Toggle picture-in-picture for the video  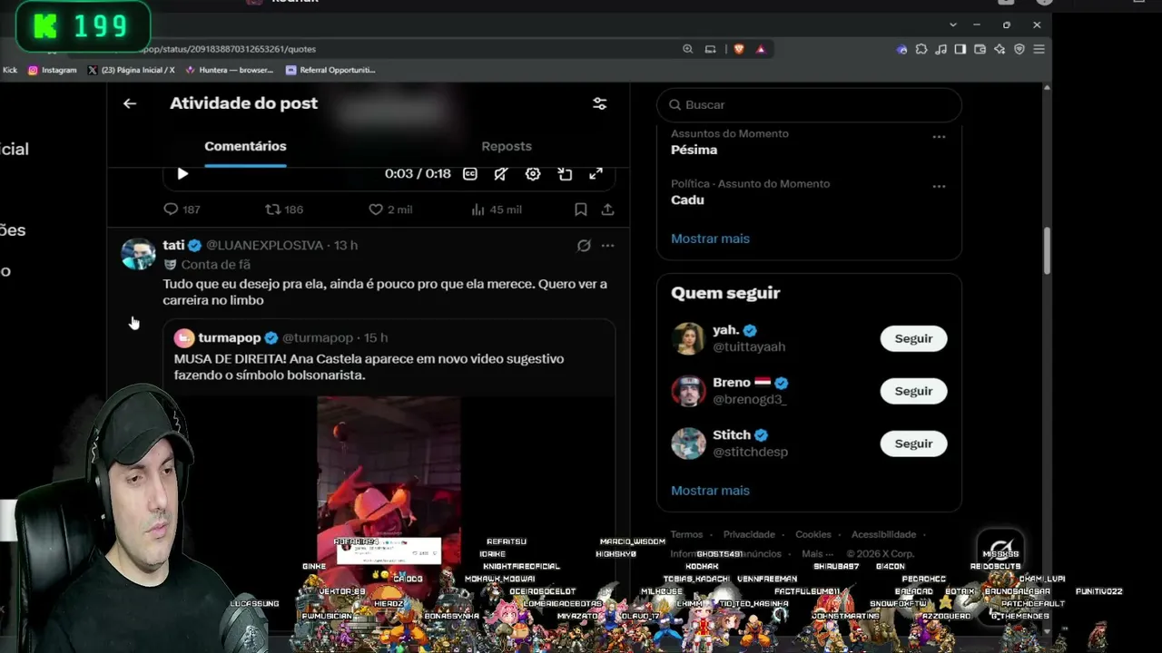pyautogui.click(x=565, y=173)
